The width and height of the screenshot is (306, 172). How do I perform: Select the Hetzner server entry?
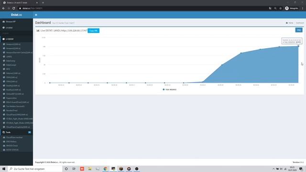(13, 73)
